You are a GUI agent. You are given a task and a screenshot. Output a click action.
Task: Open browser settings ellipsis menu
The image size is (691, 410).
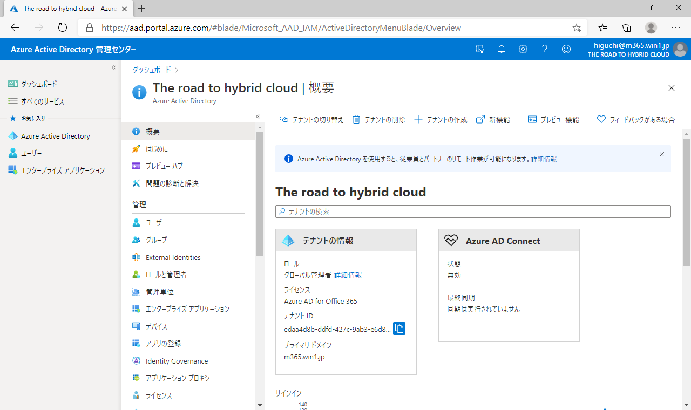(x=676, y=28)
